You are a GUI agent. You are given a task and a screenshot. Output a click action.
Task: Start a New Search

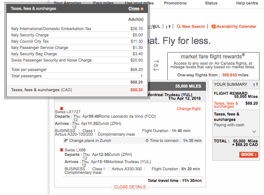[193, 27]
